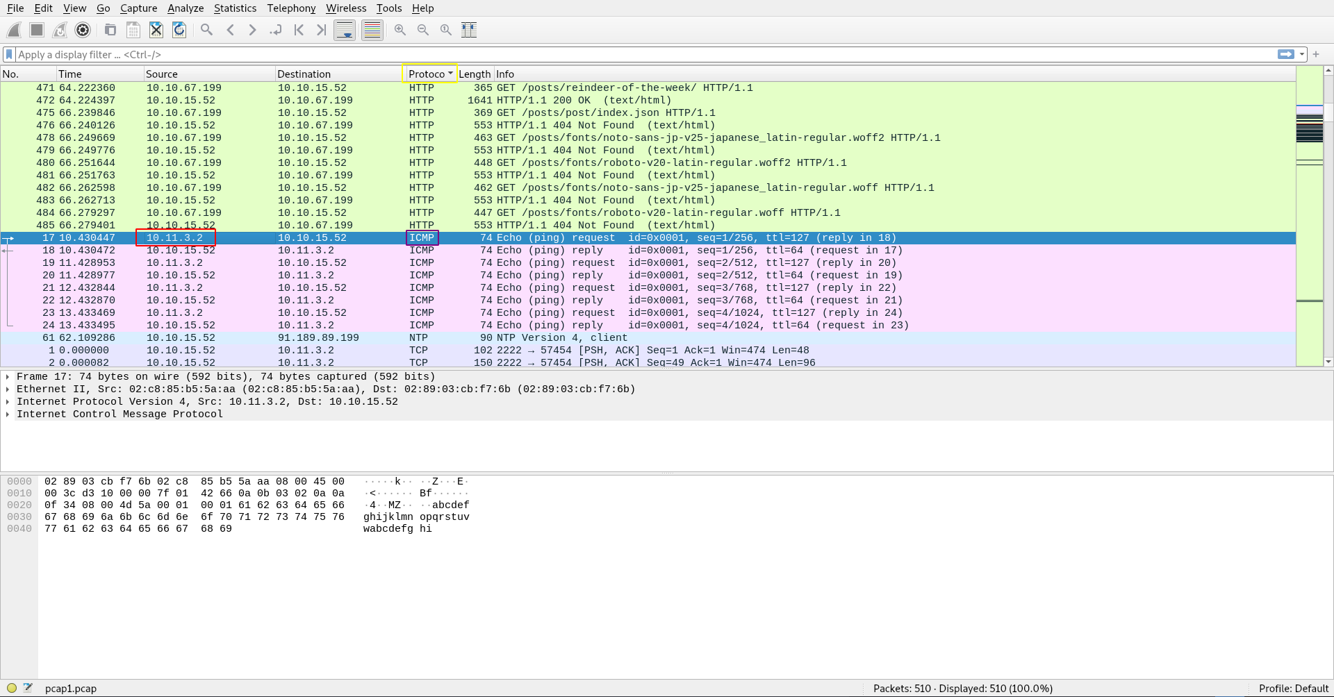Click the Find packet magnifier icon
The image size is (1334, 697).
pos(206,30)
